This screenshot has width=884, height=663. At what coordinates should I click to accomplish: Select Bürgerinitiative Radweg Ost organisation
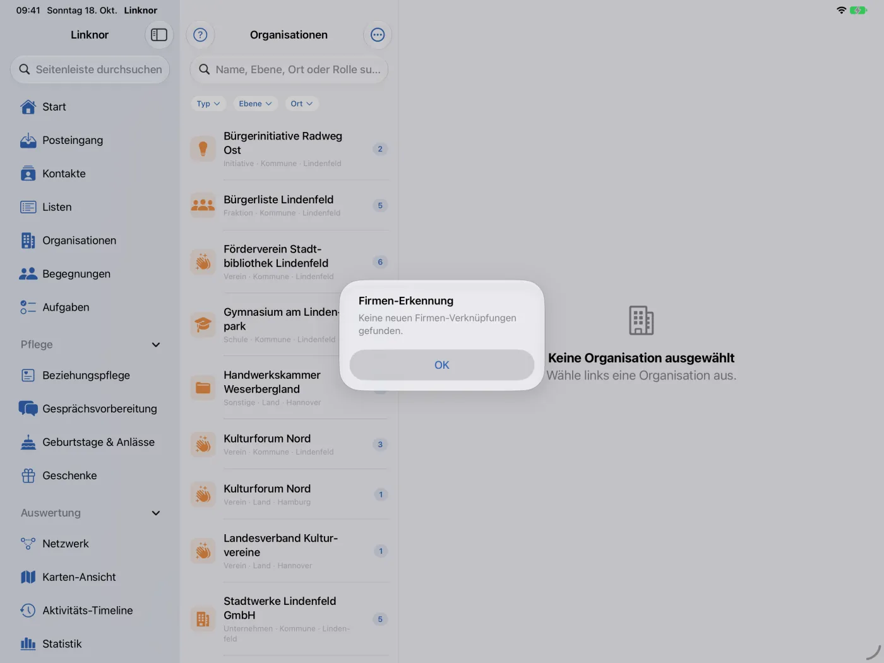point(289,149)
